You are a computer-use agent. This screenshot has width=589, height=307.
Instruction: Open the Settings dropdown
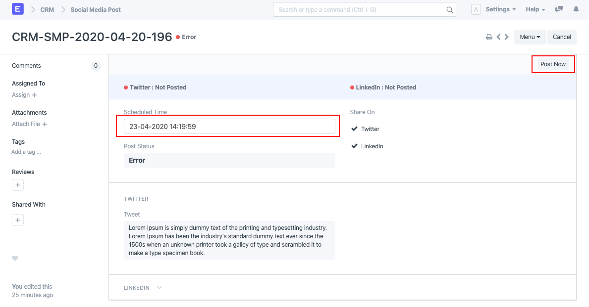click(500, 9)
